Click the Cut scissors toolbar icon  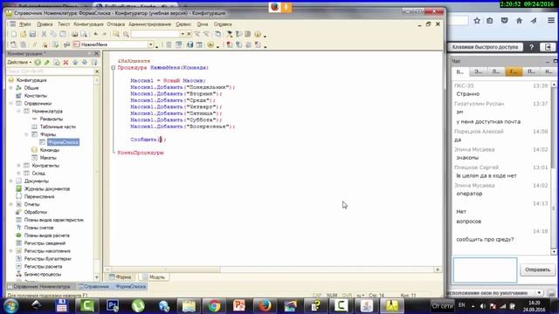point(44,34)
